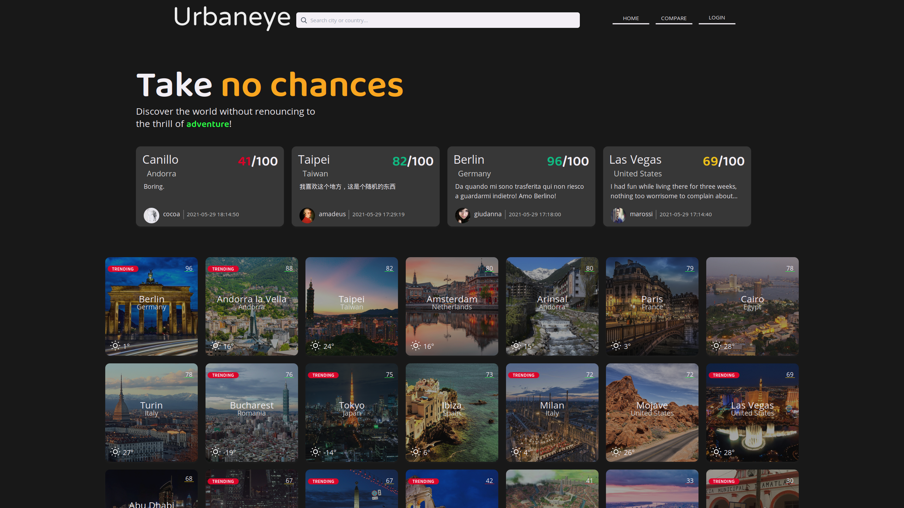Click the search magnifier icon
The height and width of the screenshot is (508, 904).
tap(304, 20)
